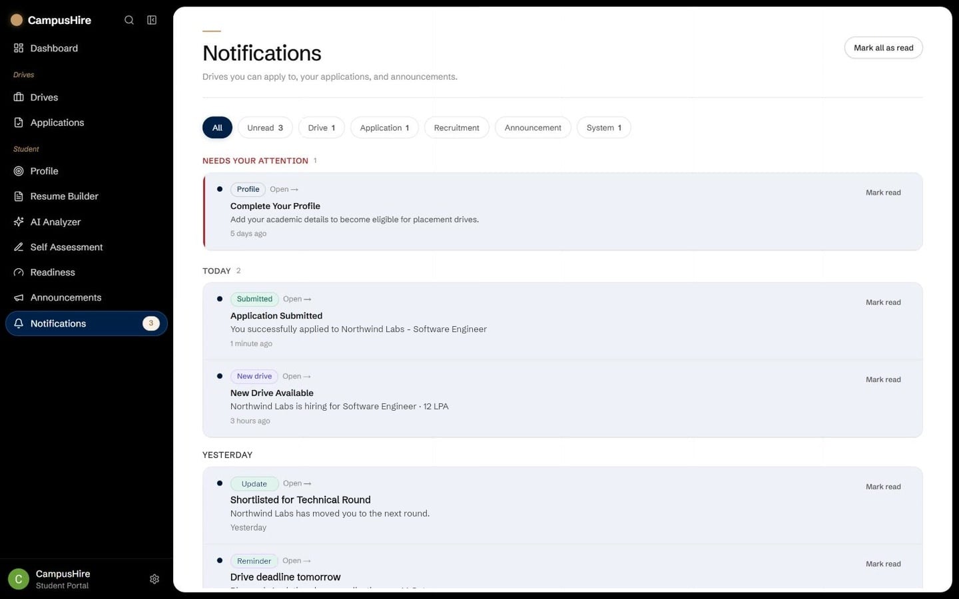Click the Mark all as read button
This screenshot has height=599, width=959.
coord(884,48)
